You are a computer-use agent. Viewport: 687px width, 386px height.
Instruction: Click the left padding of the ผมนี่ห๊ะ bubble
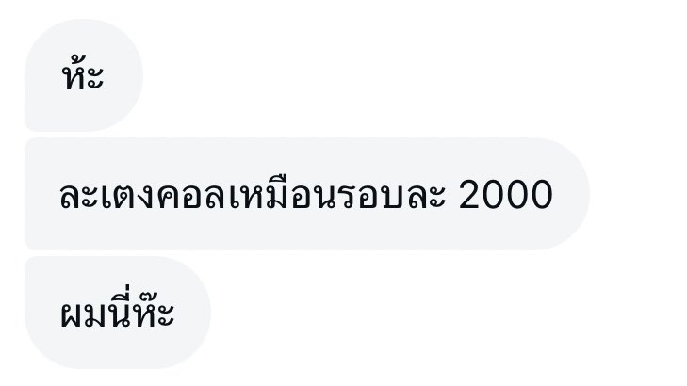pos(42,313)
